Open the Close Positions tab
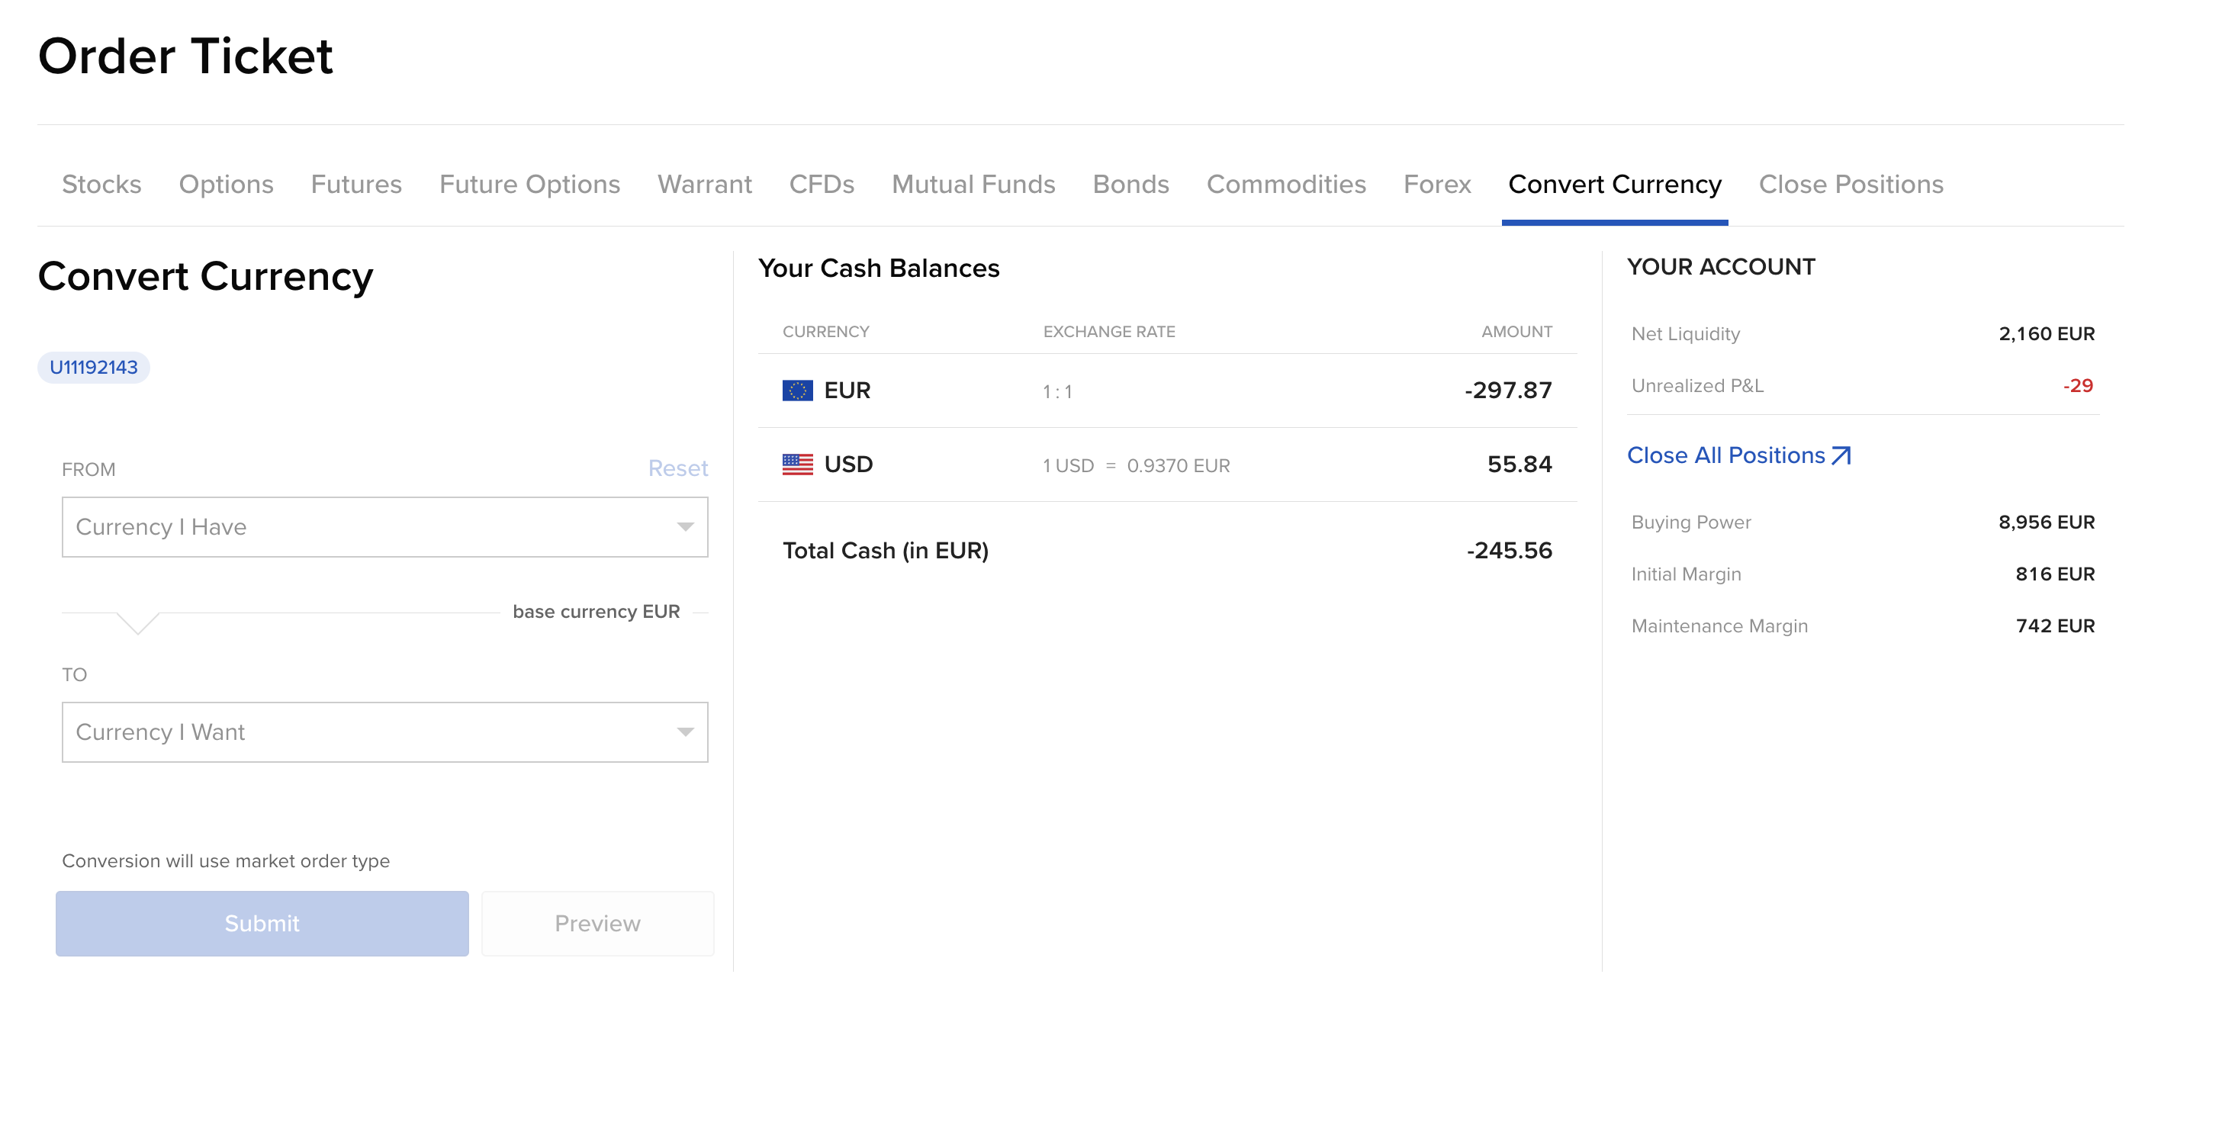The image size is (2235, 1135). click(1850, 184)
